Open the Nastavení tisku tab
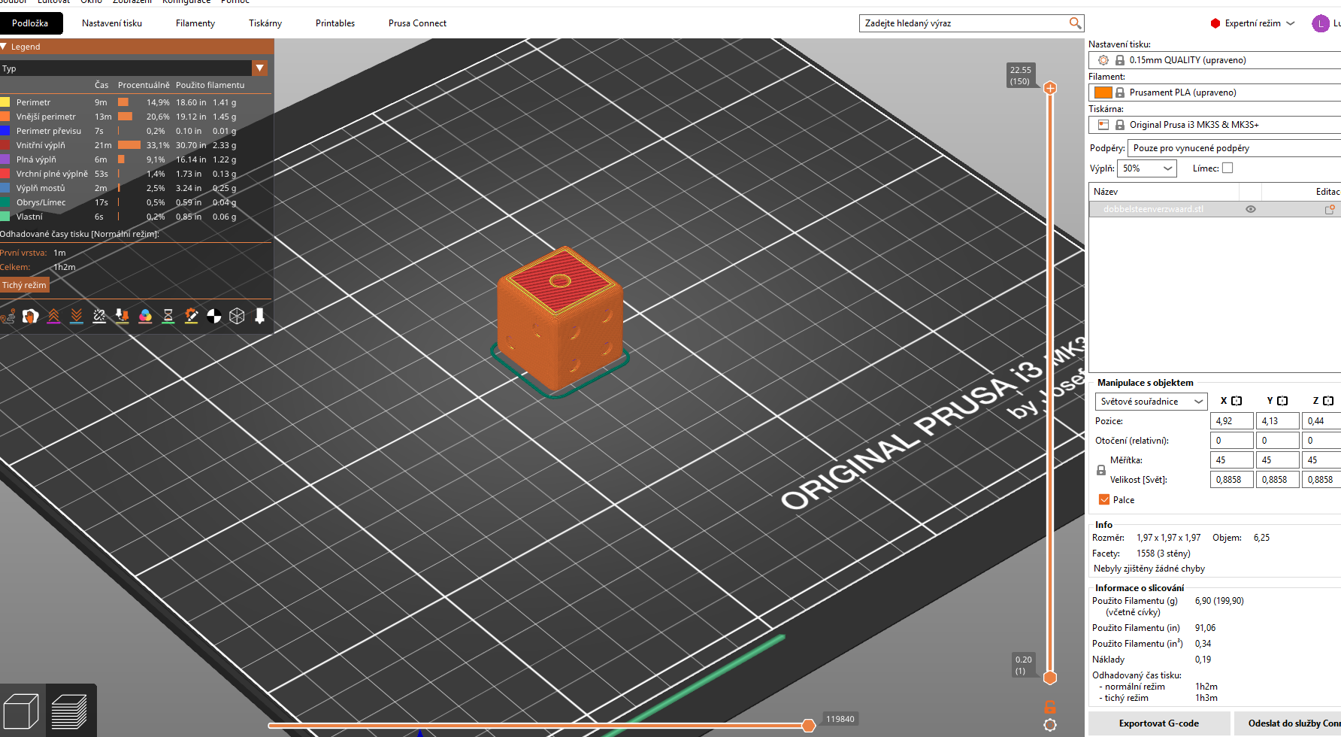Viewport: 1341px width, 737px height. point(112,23)
